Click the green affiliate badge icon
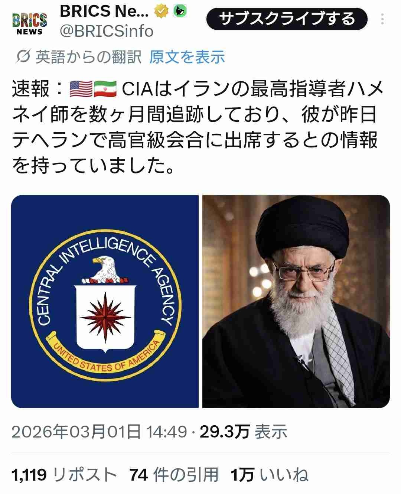 tap(180, 12)
